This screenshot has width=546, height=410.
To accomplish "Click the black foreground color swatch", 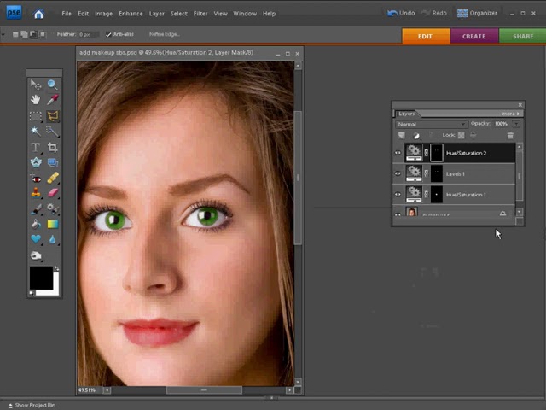I will coord(41,278).
